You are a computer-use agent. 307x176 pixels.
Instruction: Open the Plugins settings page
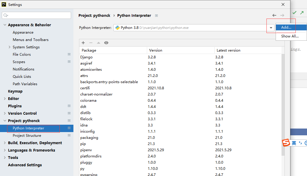coord(15,106)
